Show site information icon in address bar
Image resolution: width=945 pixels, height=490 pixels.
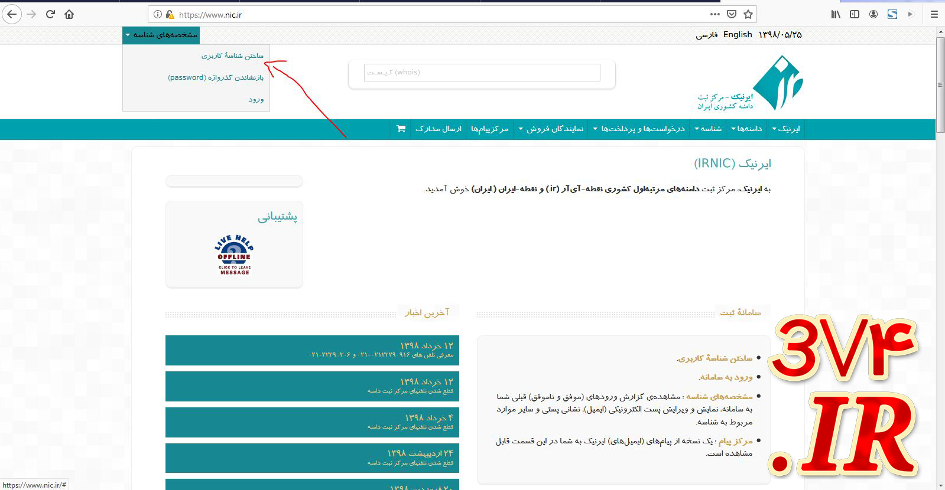(x=158, y=15)
